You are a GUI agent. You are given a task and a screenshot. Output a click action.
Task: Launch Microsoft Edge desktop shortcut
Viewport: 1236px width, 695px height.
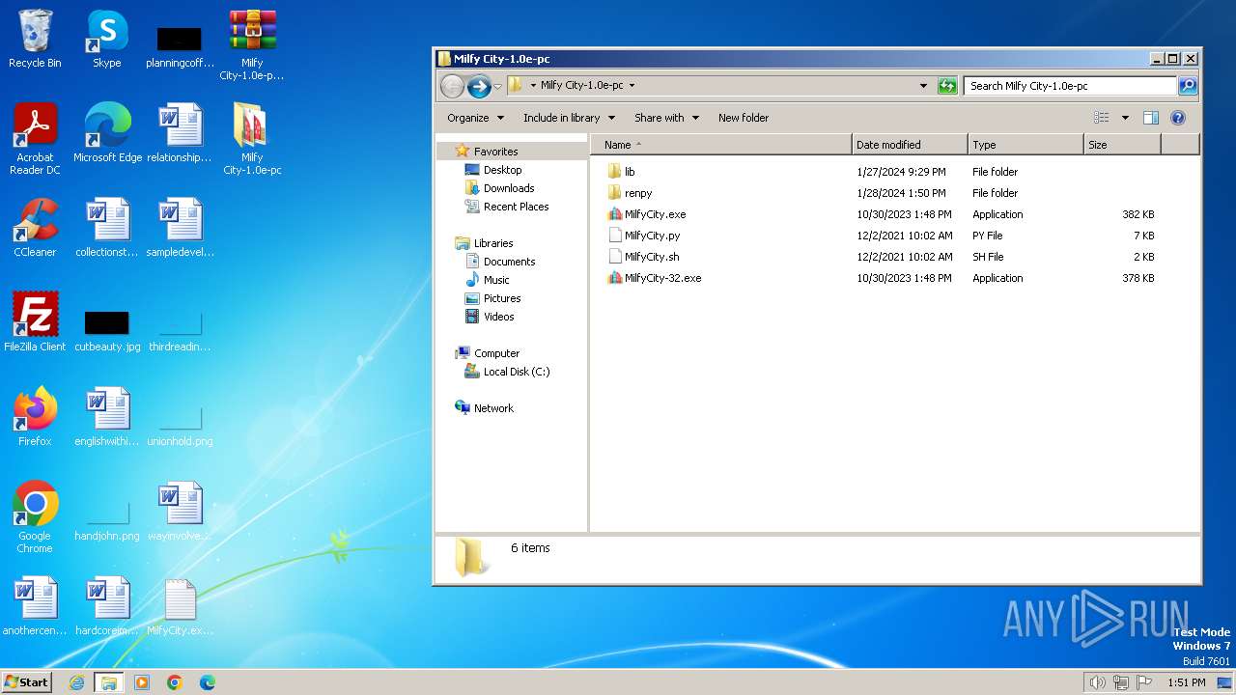[x=107, y=133]
